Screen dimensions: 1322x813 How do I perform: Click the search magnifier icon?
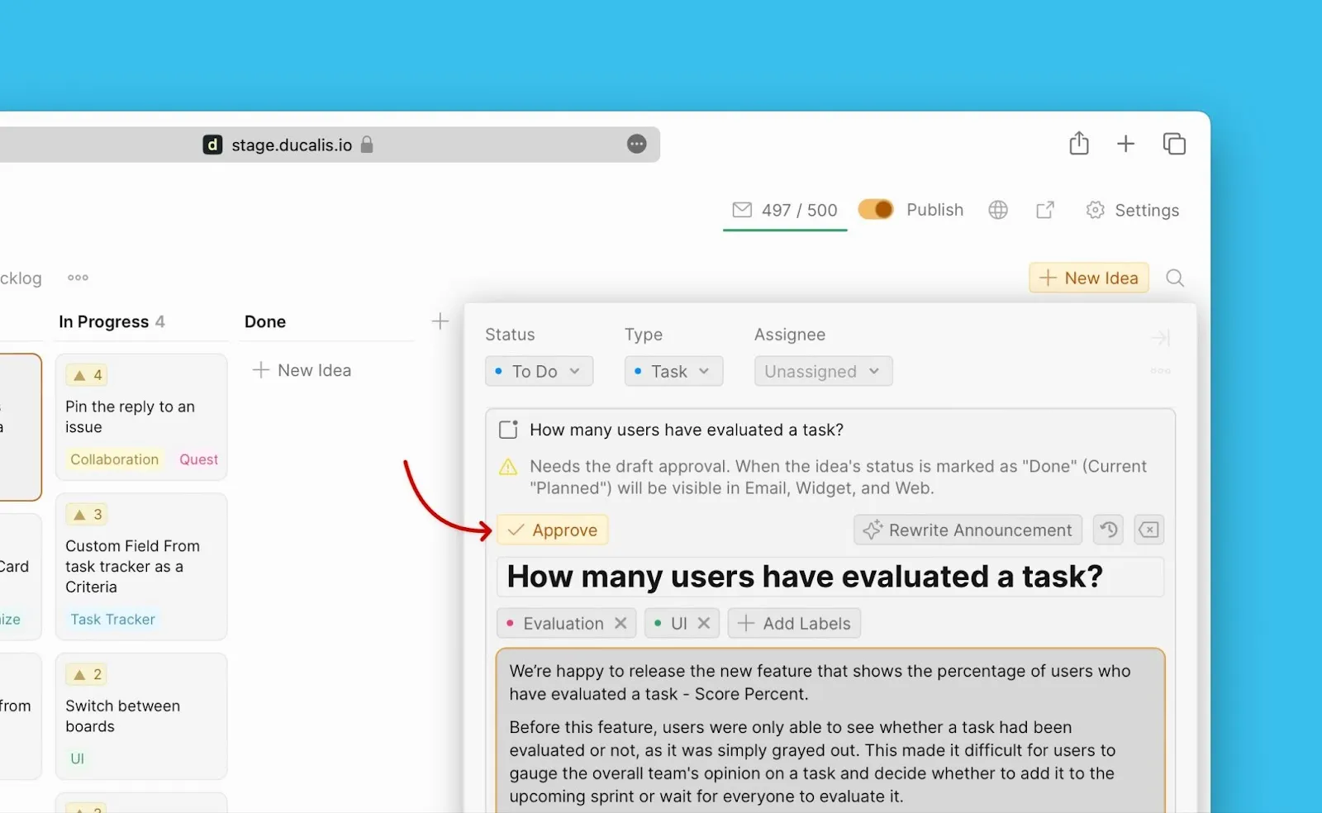[x=1174, y=278]
